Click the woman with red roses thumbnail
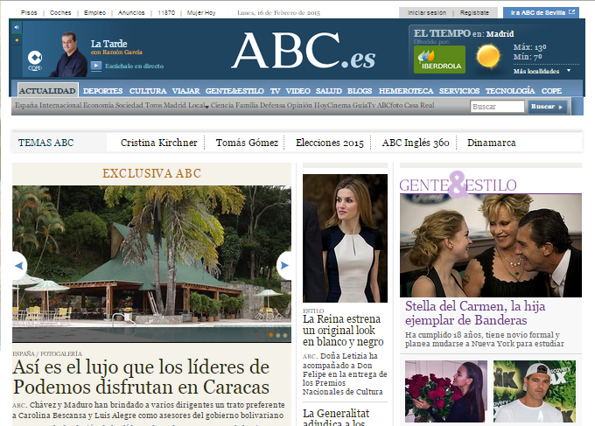Viewport: 595px width, 426px height. coord(446,391)
